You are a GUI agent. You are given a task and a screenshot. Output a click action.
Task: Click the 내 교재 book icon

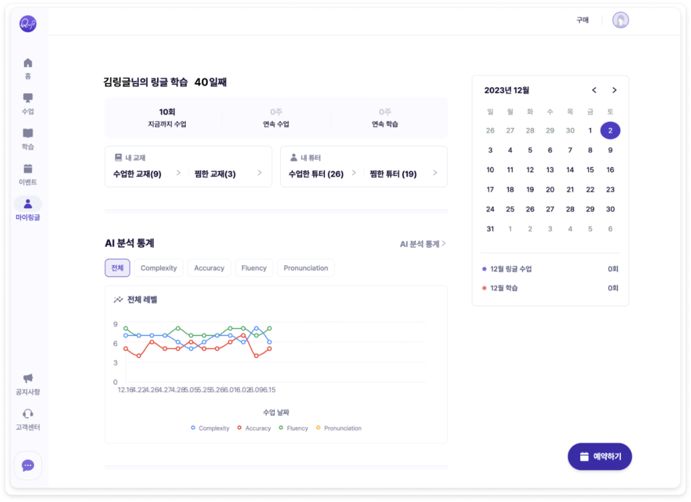tap(118, 157)
